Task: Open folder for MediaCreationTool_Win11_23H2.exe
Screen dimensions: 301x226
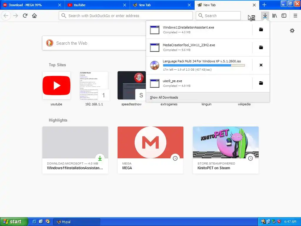Action: (x=261, y=47)
